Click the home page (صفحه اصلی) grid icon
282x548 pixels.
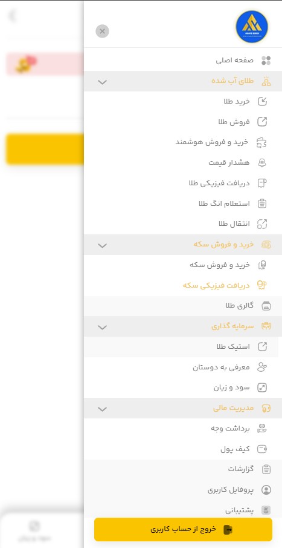(266, 61)
